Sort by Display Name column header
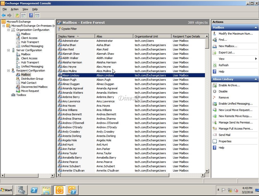 [x=76, y=36]
